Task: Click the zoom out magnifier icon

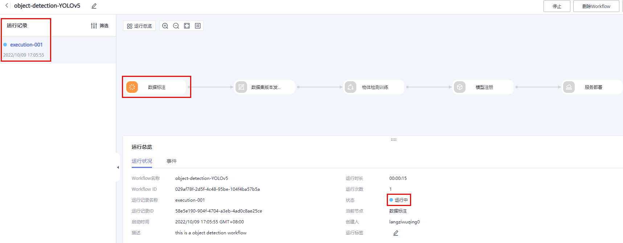Action: coord(176,26)
